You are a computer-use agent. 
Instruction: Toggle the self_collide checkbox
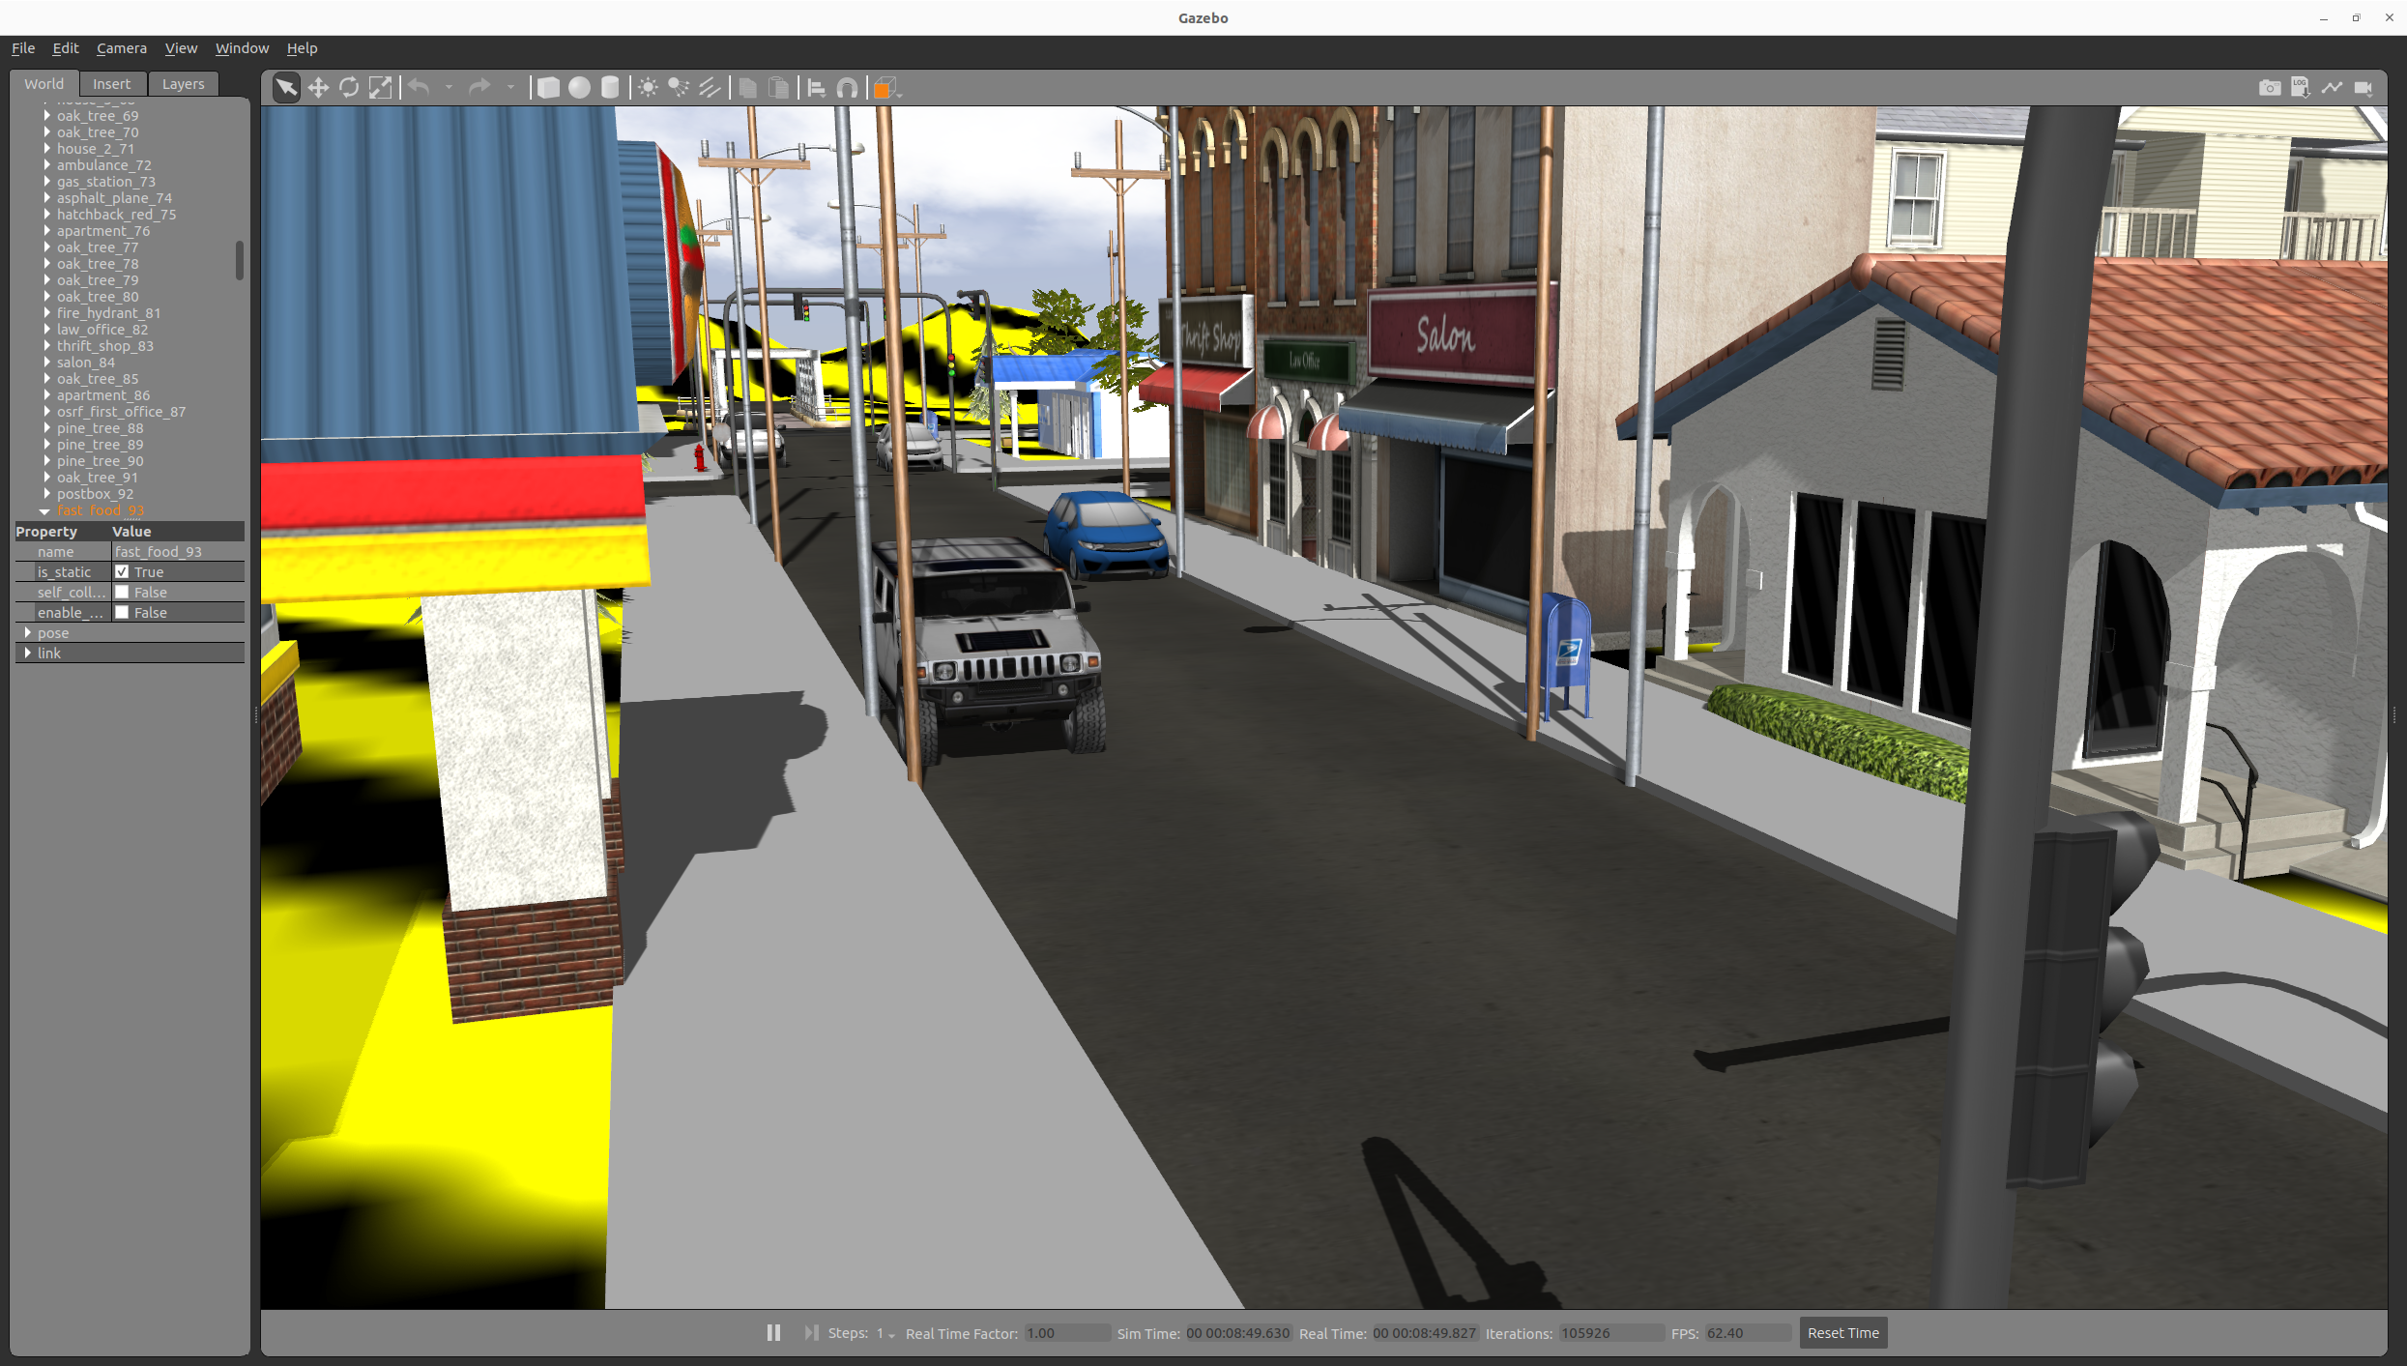(x=123, y=592)
